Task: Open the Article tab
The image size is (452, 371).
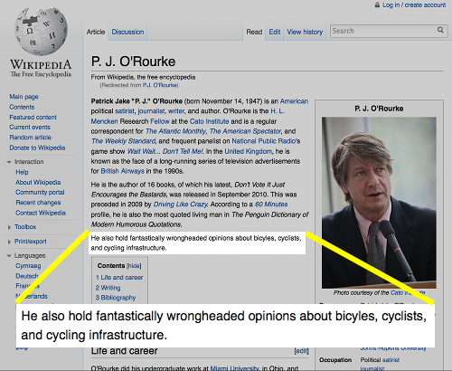Action: tap(96, 32)
